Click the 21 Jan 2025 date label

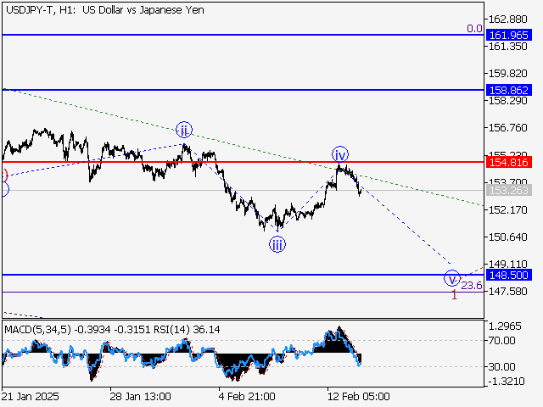click(x=29, y=396)
